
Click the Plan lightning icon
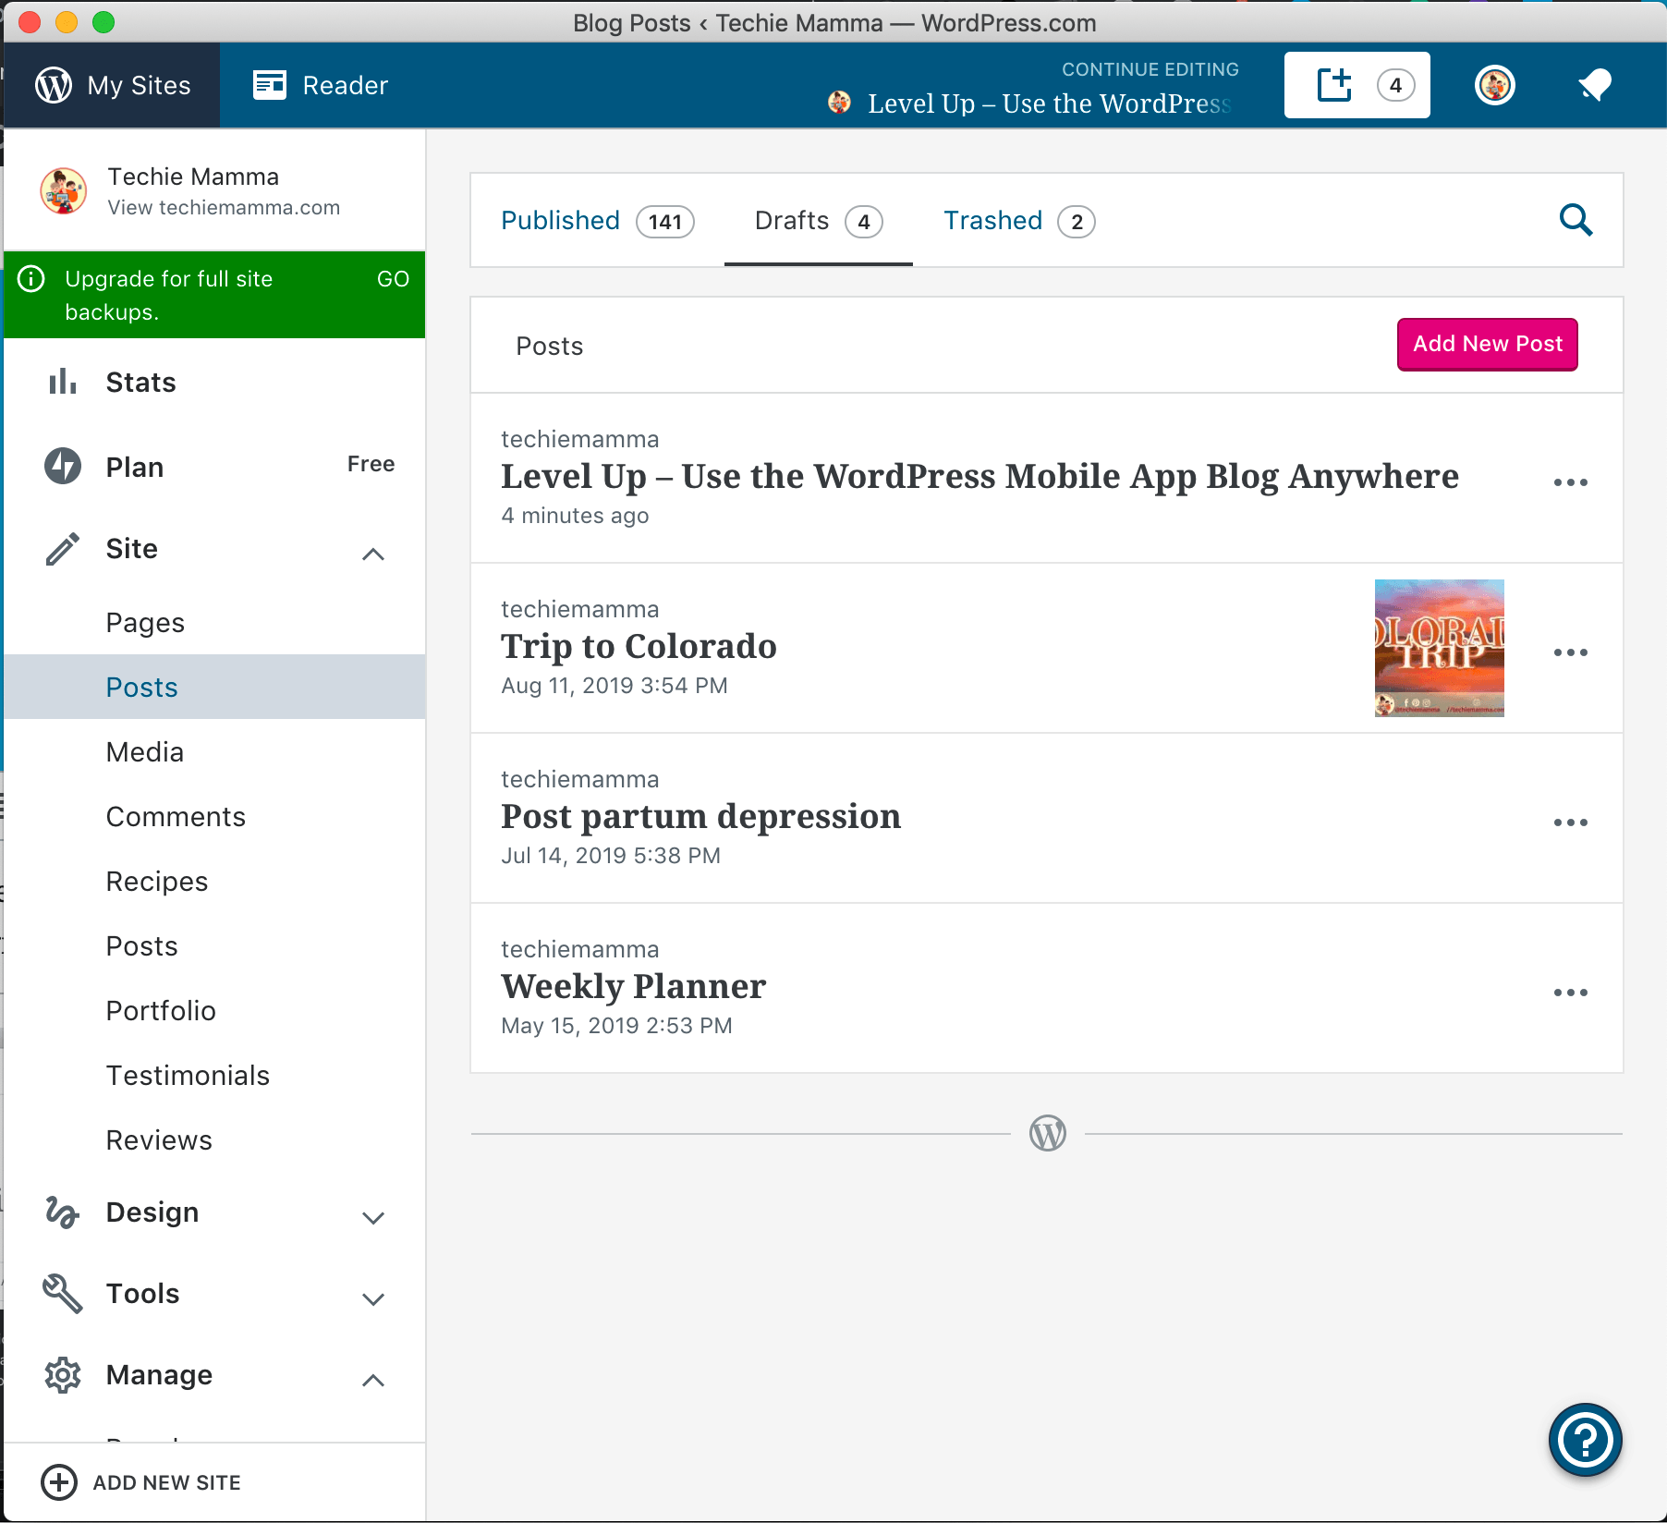[63, 466]
